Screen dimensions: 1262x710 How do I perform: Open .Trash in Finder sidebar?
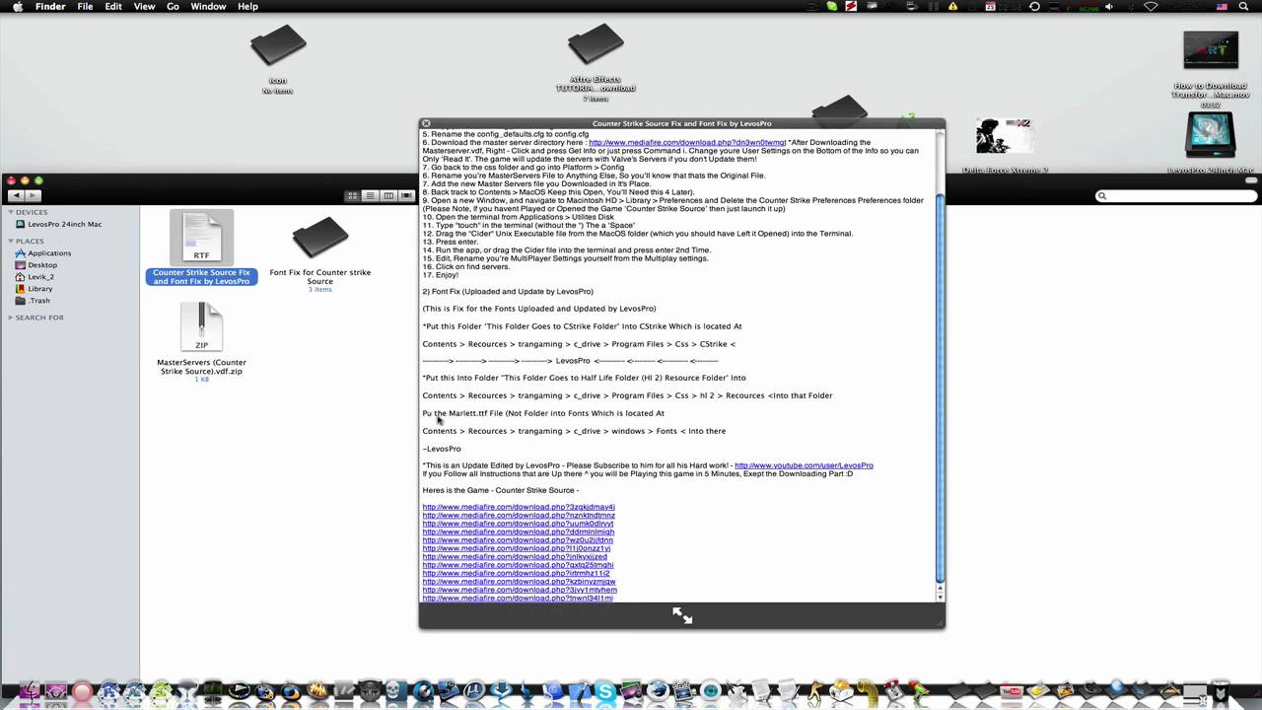pos(39,301)
